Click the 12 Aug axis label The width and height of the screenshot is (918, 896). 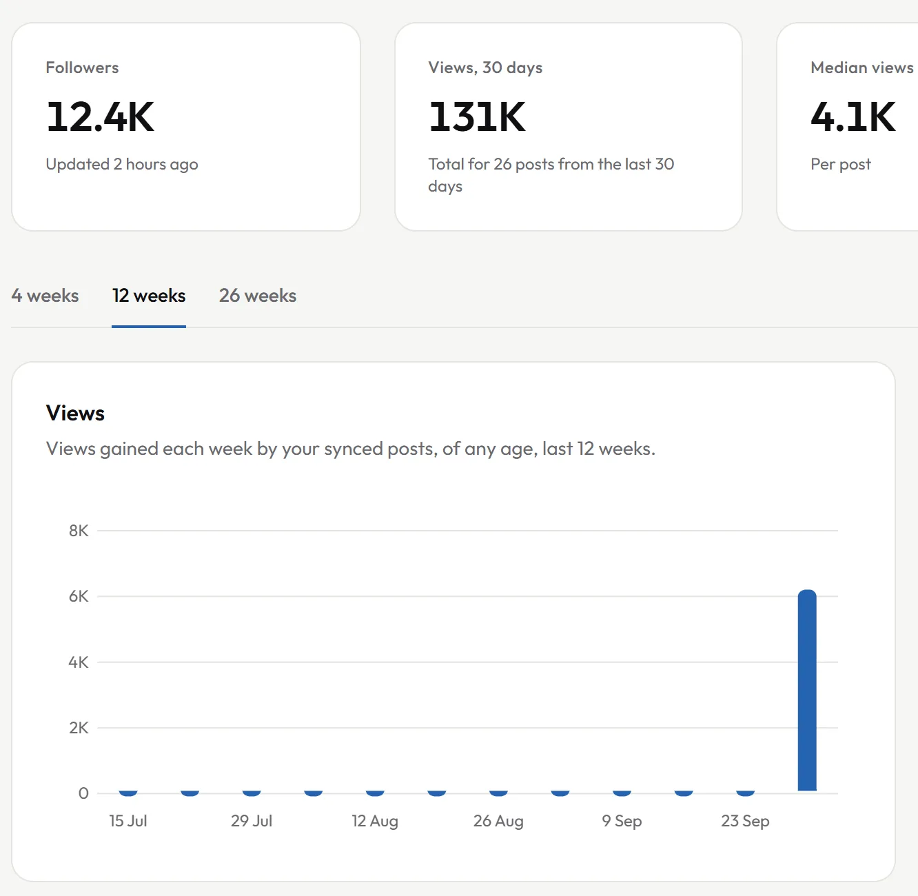tap(375, 821)
